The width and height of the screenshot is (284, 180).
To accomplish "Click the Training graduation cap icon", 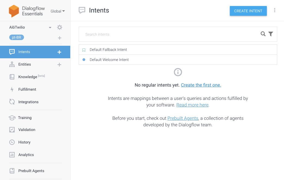I will click(x=12, y=118).
